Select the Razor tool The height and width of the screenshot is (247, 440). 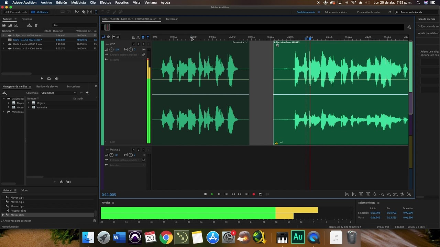click(x=84, y=12)
